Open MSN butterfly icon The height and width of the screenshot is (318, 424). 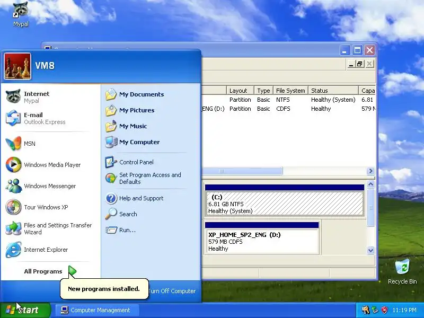13,143
